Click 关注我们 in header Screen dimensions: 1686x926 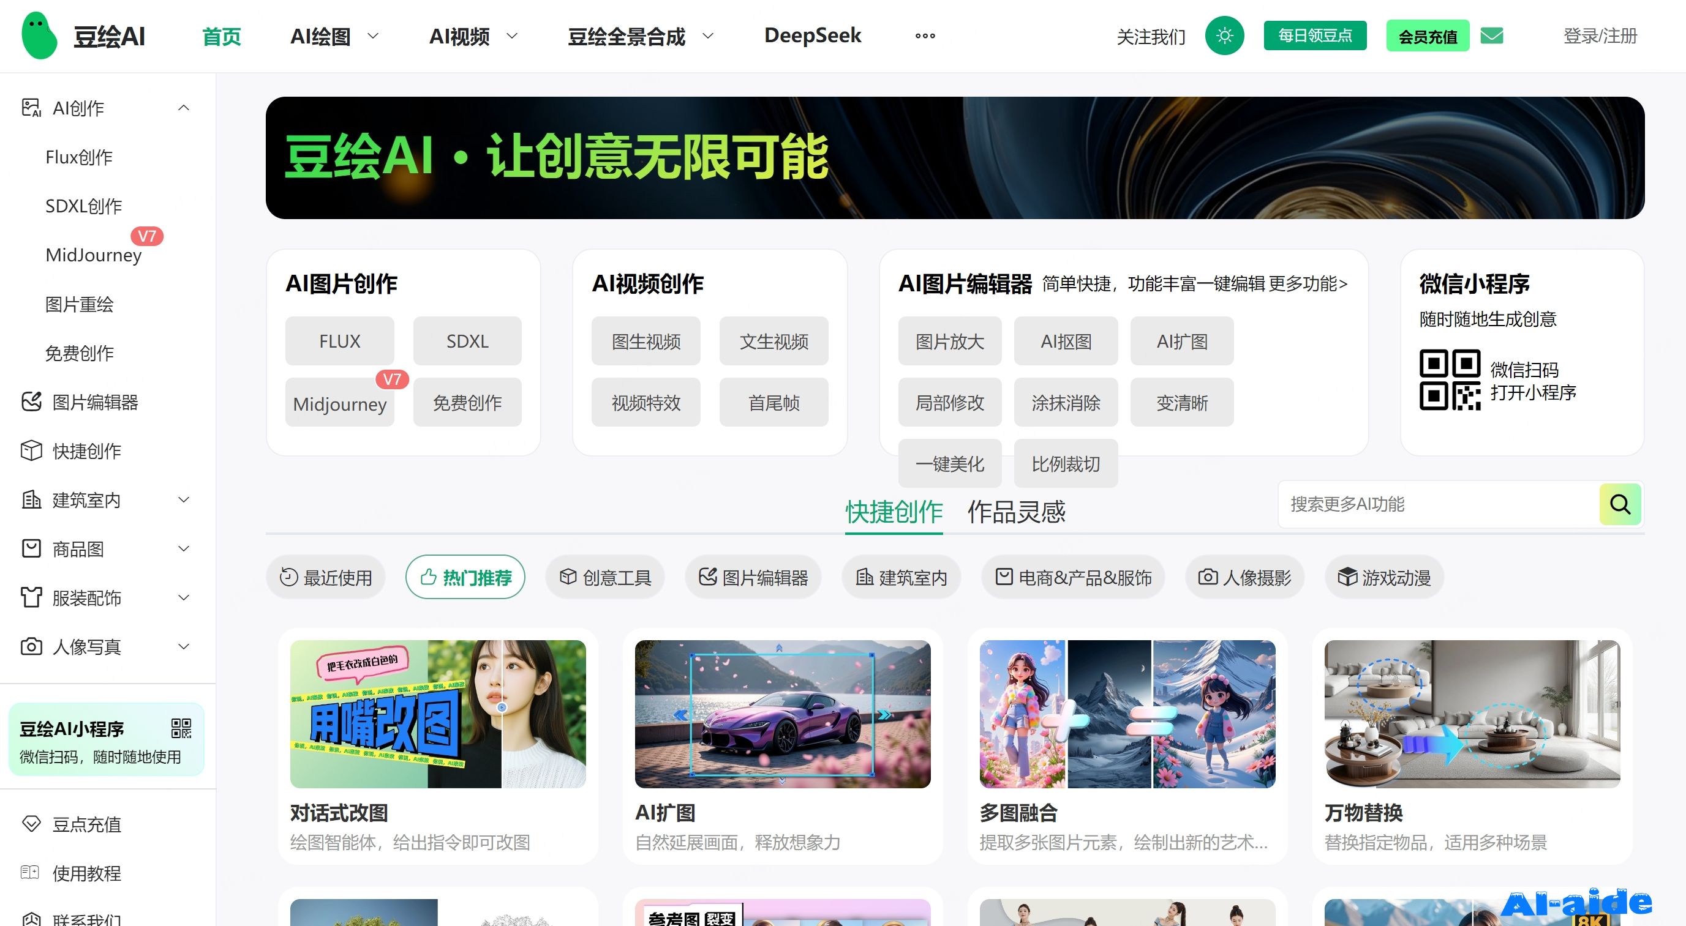pyautogui.click(x=1151, y=37)
